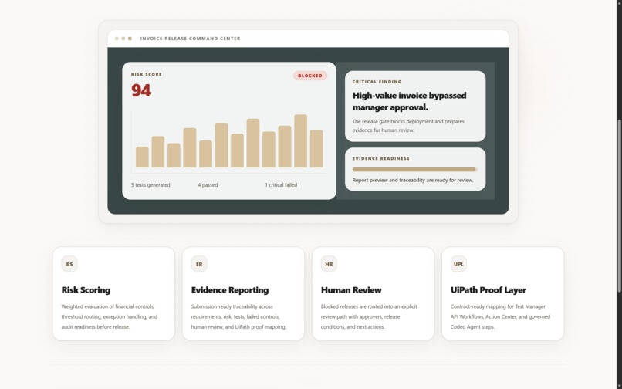This screenshot has width=622, height=389.
Task: Click the Evidence Readiness progress bar
Action: click(415, 170)
